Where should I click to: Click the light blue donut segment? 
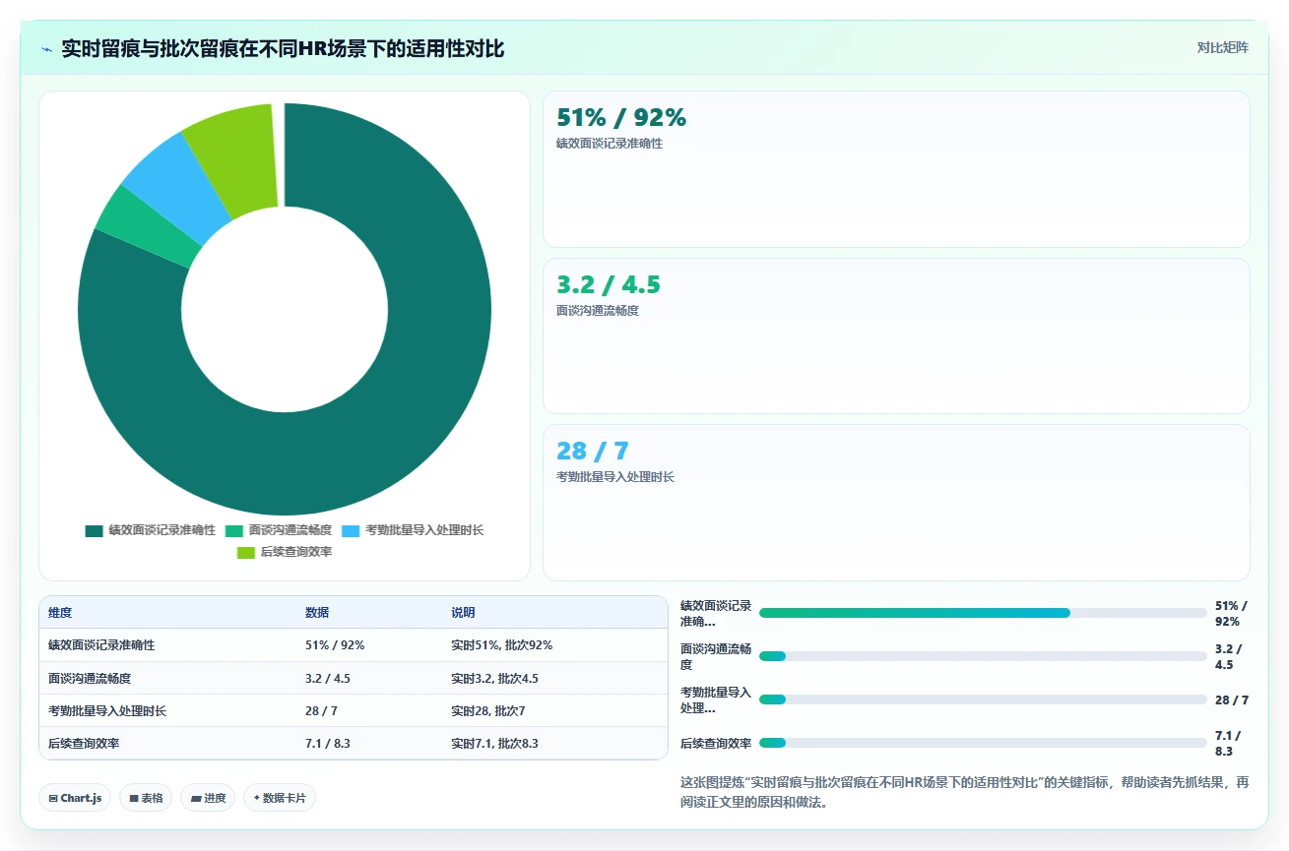click(161, 185)
